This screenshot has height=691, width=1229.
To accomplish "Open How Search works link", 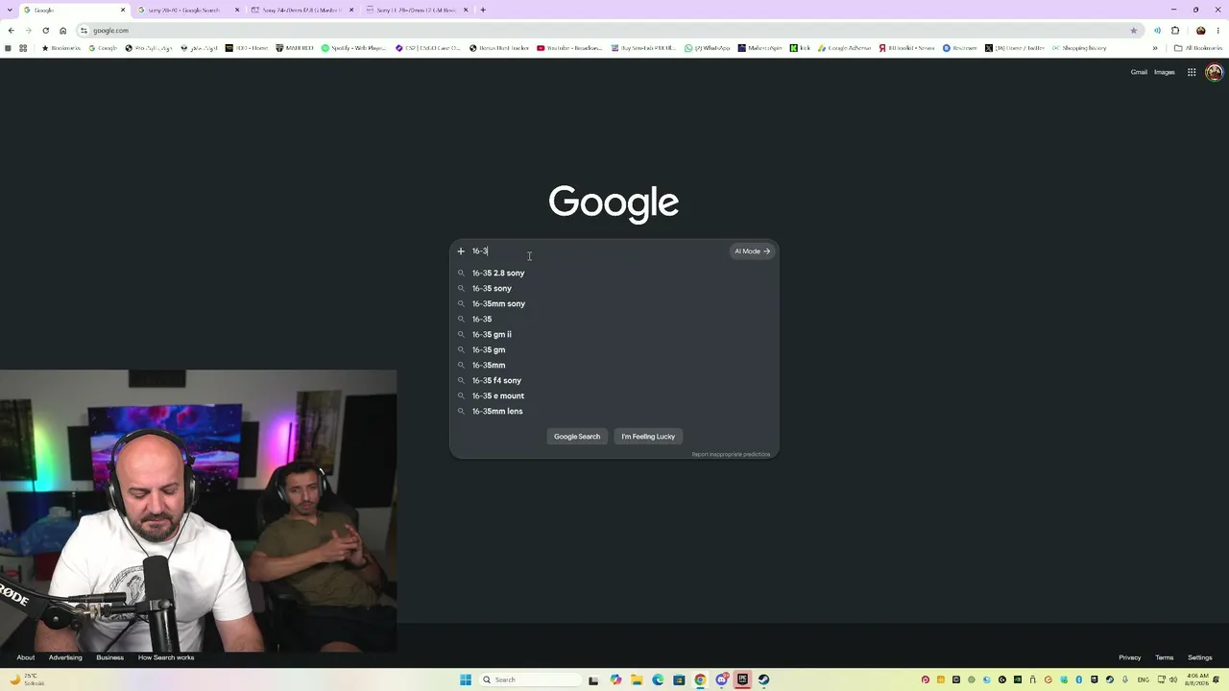I will (166, 657).
